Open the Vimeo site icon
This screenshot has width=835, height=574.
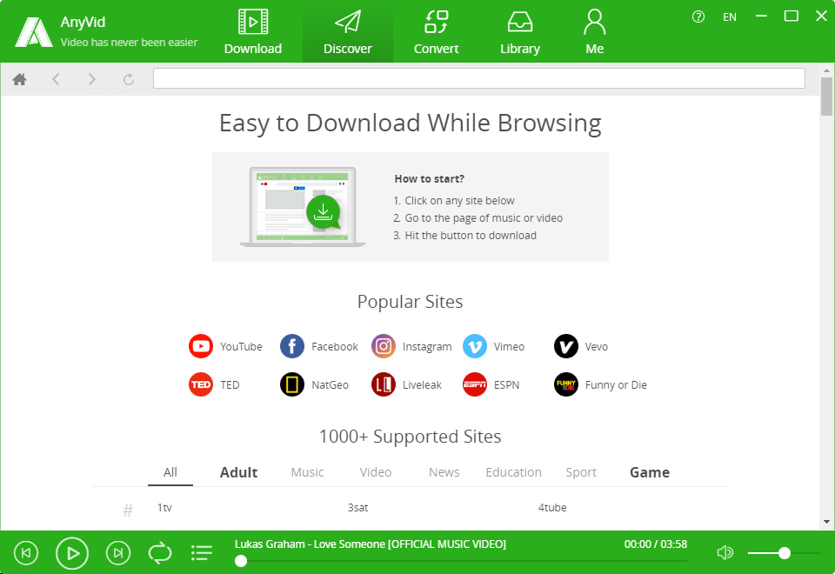point(475,347)
